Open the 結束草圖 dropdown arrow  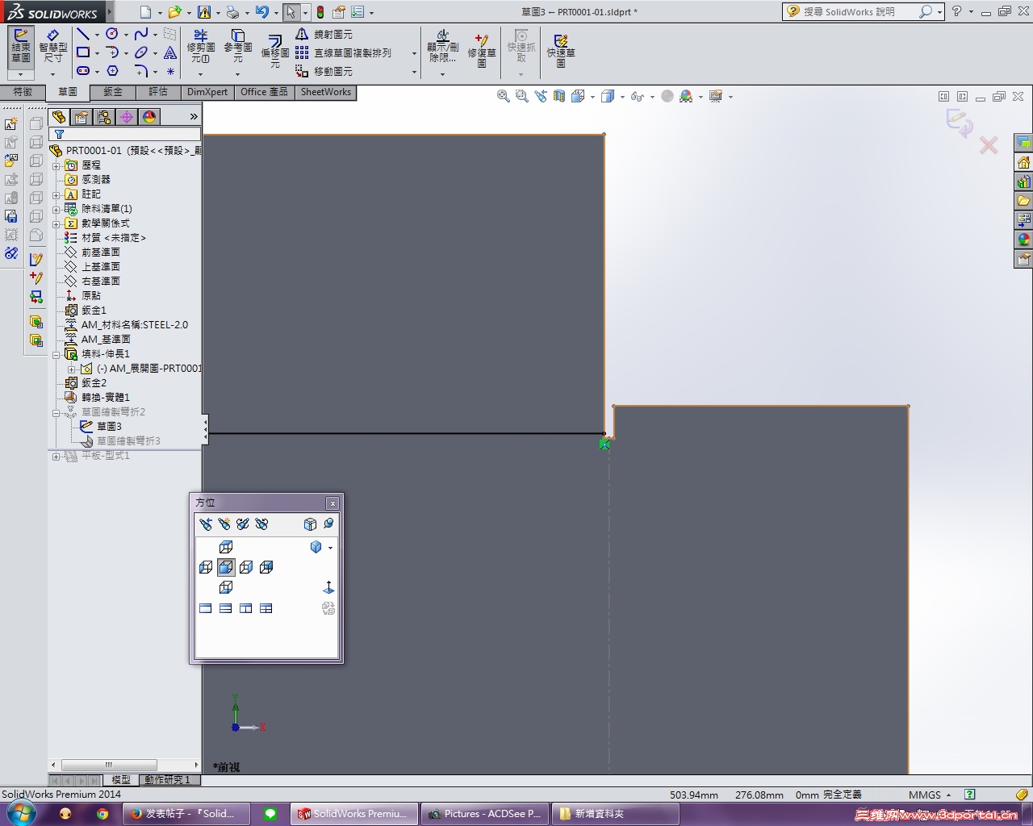point(21,74)
